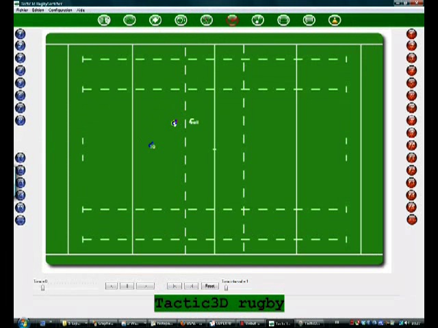
Task: Open the Windows Start menu
Action: (x=22, y=323)
